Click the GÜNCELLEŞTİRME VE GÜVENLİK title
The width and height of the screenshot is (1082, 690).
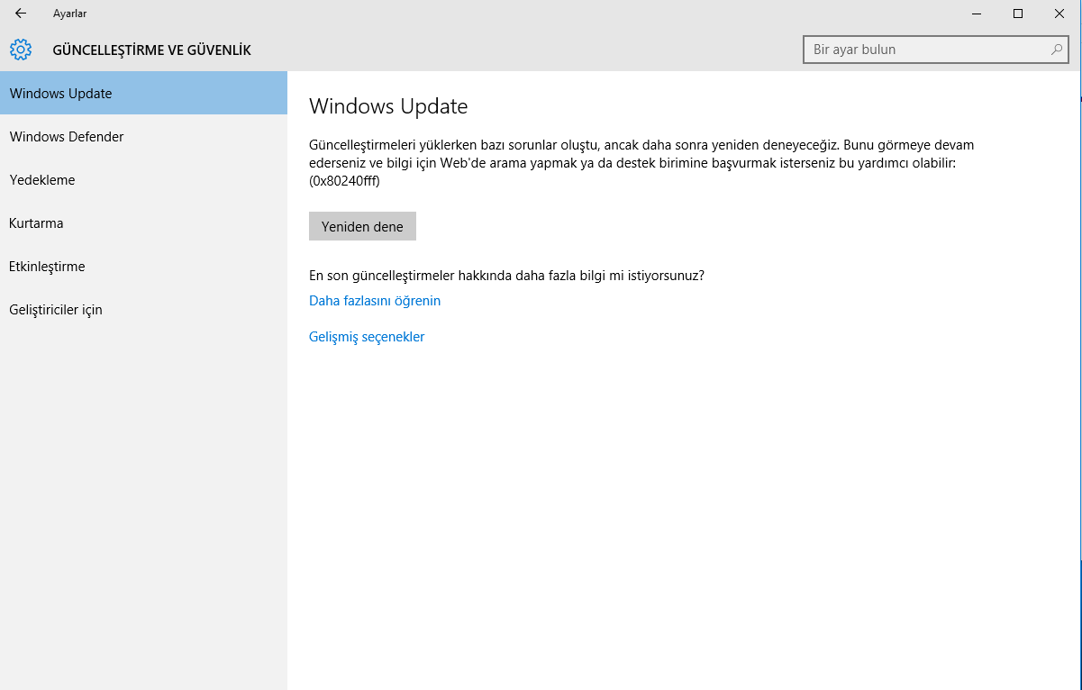click(152, 50)
